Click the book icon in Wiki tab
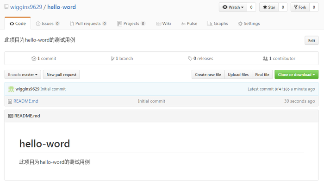Viewport: 324px width, 185px height. [x=158, y=24]
